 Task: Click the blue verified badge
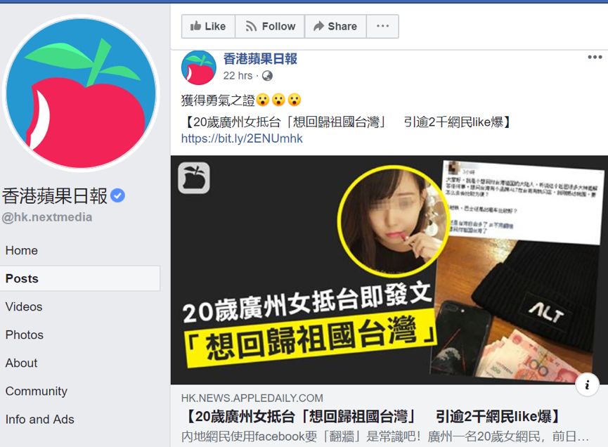(x=118, y=196)
